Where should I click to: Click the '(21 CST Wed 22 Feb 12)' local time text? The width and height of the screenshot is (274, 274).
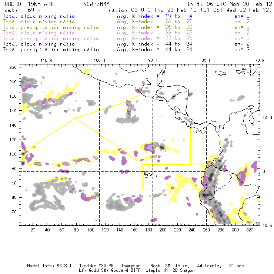tap(236, 10)
